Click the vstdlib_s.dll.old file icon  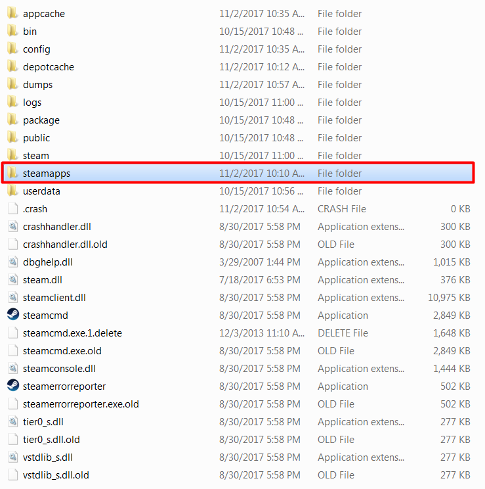[x=12, y=475]
